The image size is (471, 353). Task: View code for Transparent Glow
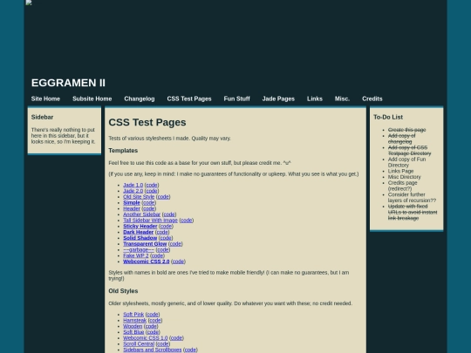[x=175, y=244]
